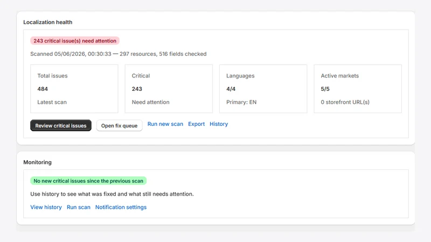Click the Monitoring section heading

click(37, 162)
